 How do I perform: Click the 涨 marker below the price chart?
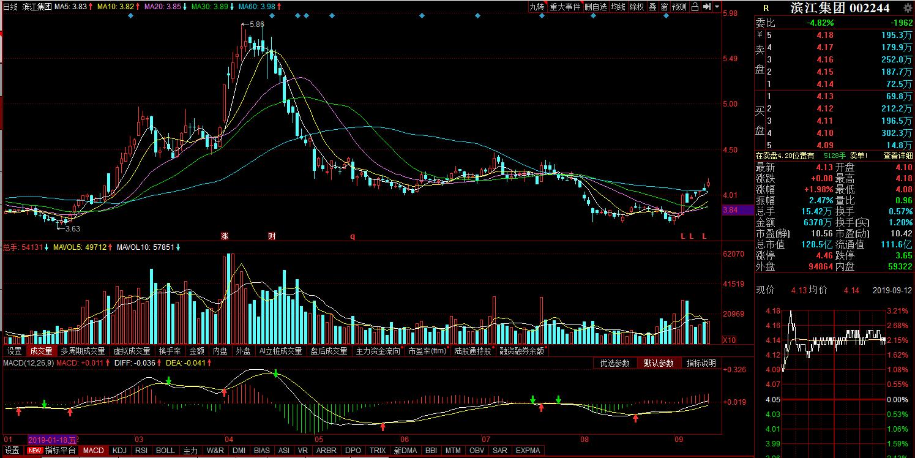[x=225, y=236]
